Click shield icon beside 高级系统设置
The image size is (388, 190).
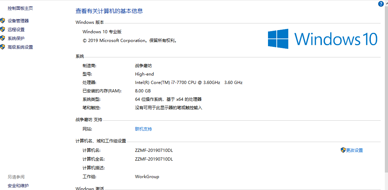click(2, 47)
